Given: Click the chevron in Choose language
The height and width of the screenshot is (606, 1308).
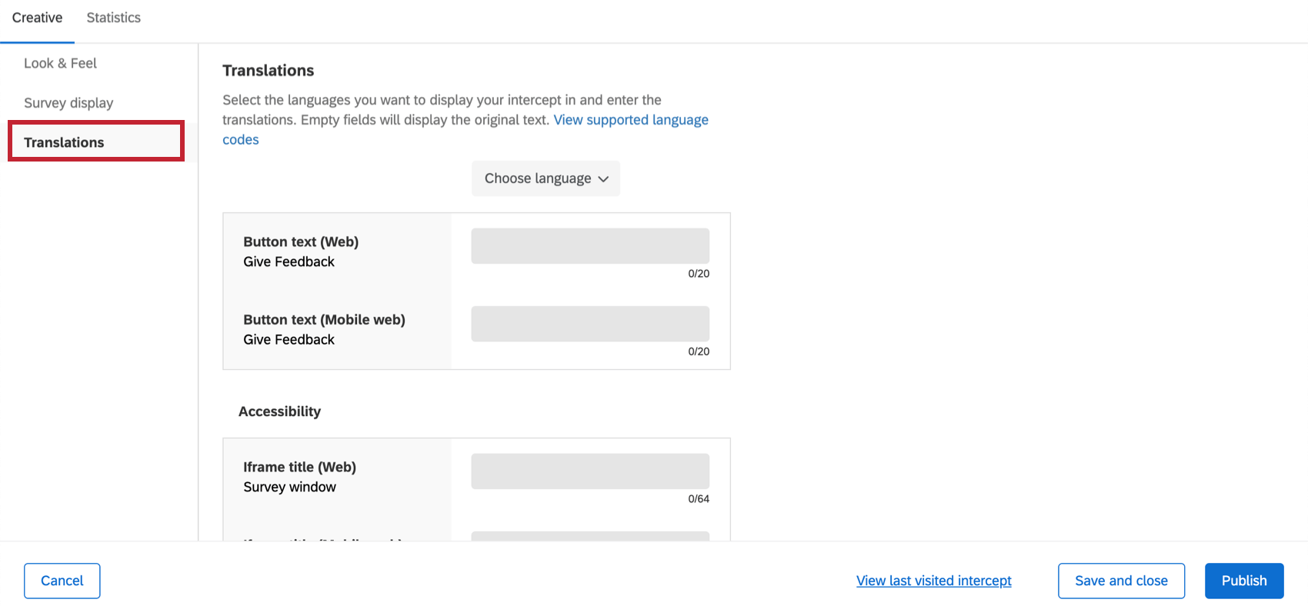Looking at the screenshot, I should tap(603, 179).
